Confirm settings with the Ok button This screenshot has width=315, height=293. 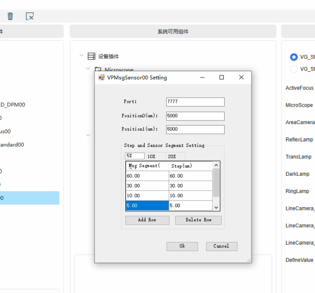182,246
